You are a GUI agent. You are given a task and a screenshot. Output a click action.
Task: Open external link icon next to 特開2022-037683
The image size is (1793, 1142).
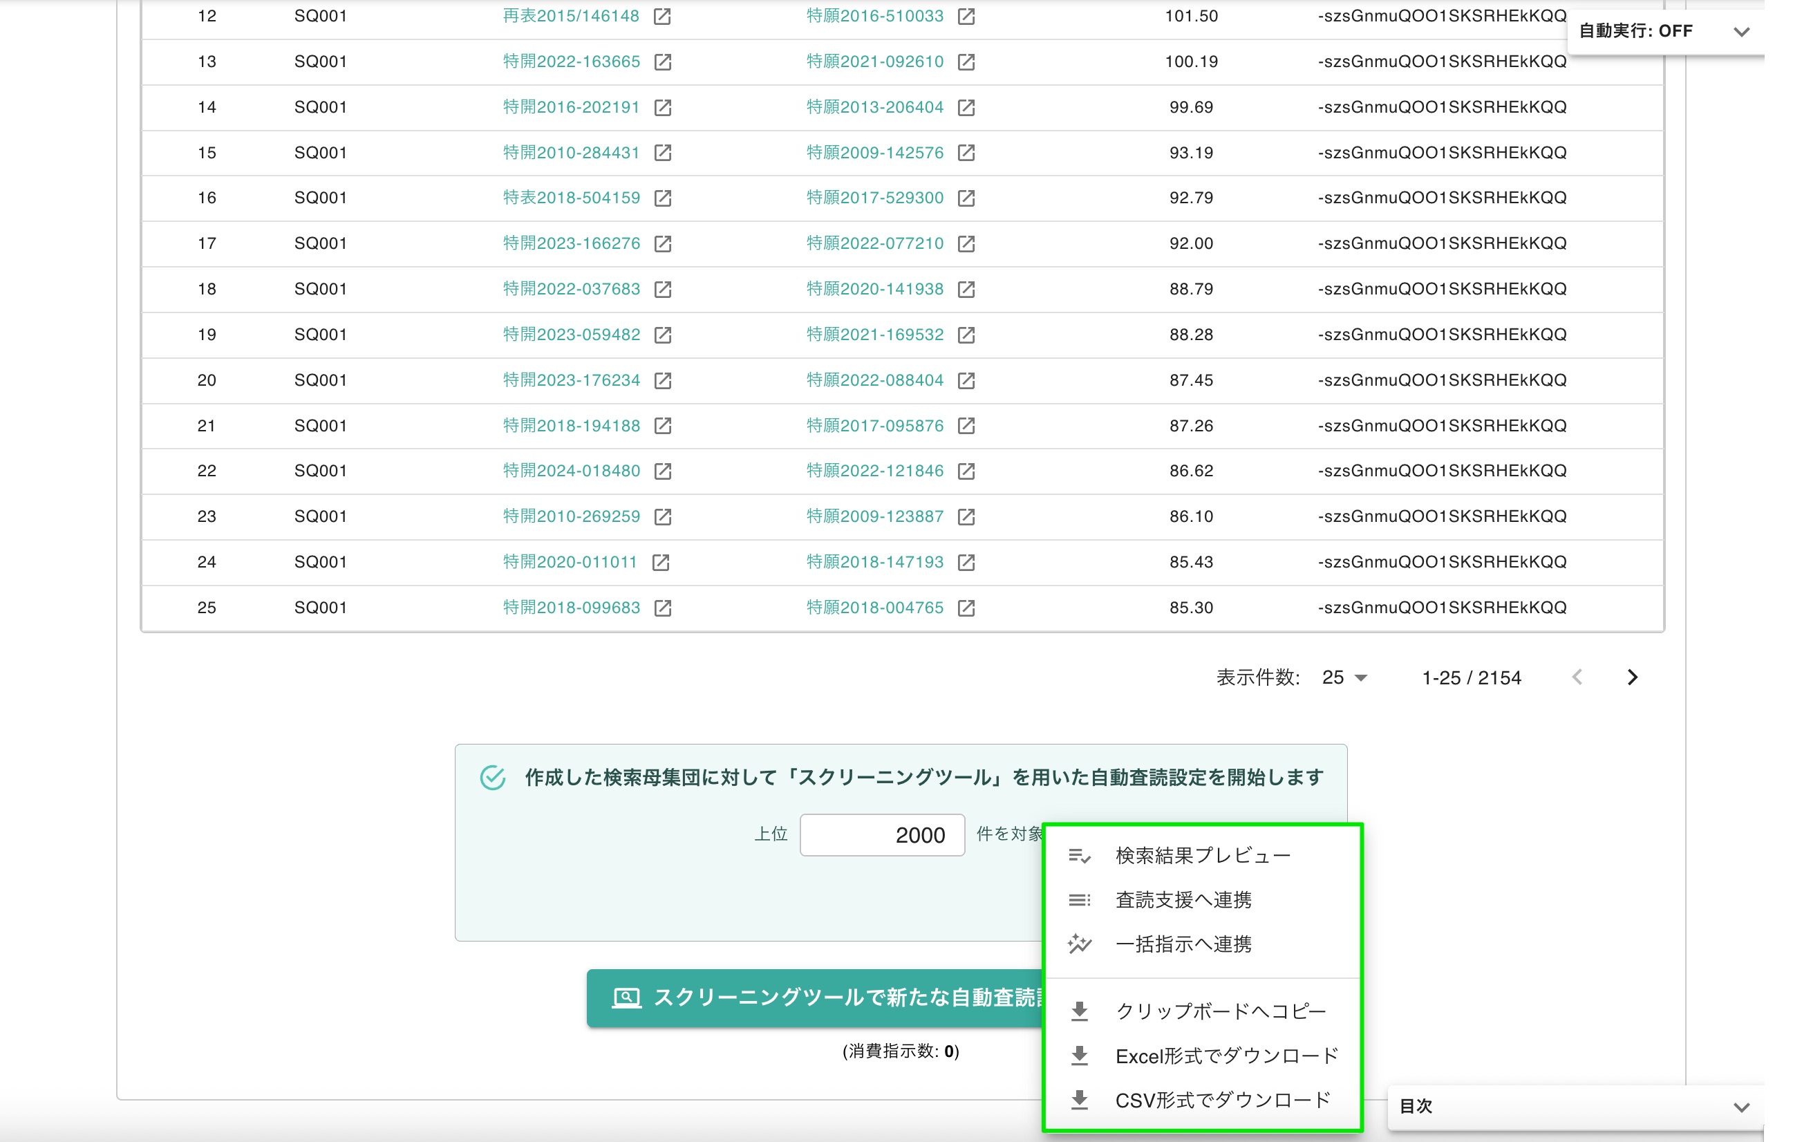[663, 289]
